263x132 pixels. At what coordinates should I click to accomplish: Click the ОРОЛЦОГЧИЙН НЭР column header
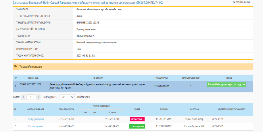click(36, 109)
